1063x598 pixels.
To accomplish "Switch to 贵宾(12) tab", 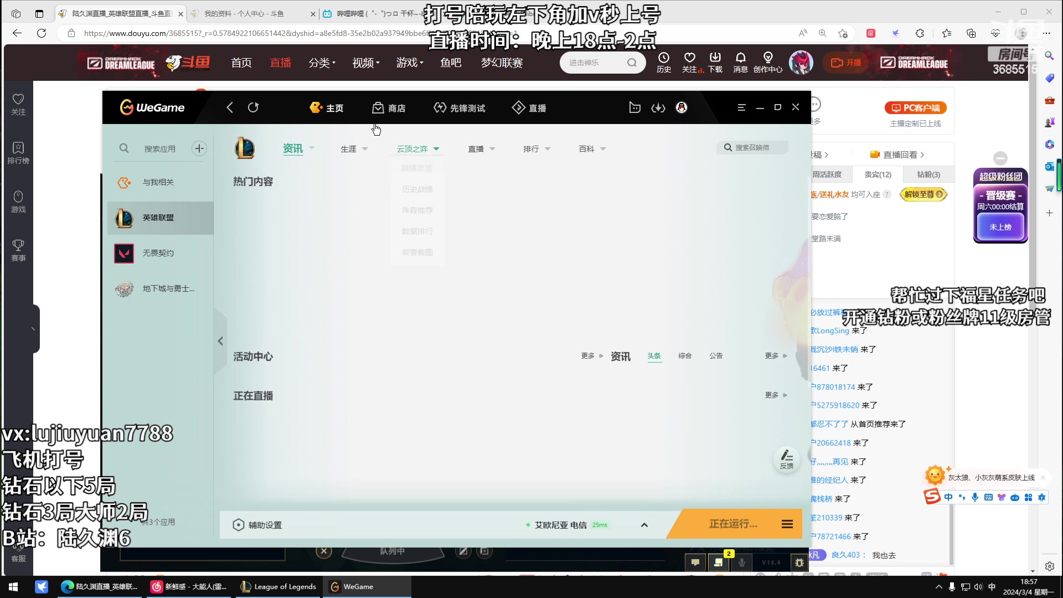I will pyautogui.click(x=878, y=174).
